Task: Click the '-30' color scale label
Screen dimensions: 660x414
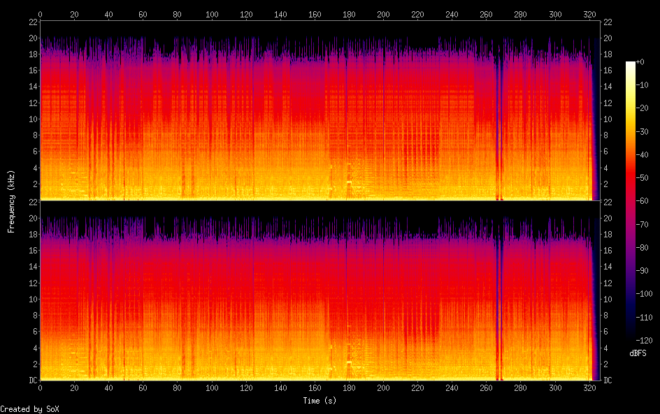Action: (643, 131)
